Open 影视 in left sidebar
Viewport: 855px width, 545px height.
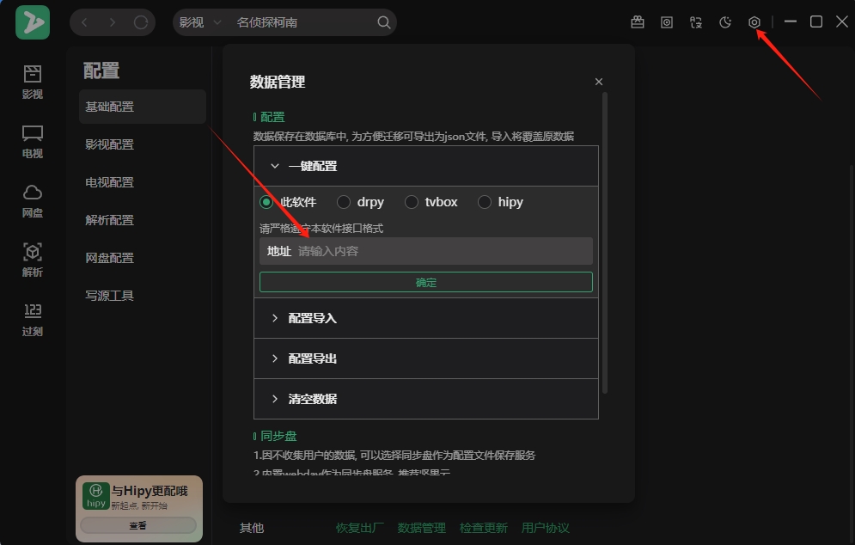32,82
